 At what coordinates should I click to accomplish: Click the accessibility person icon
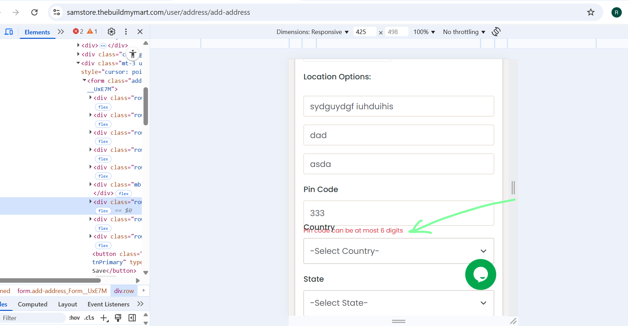tap(133, 54)
